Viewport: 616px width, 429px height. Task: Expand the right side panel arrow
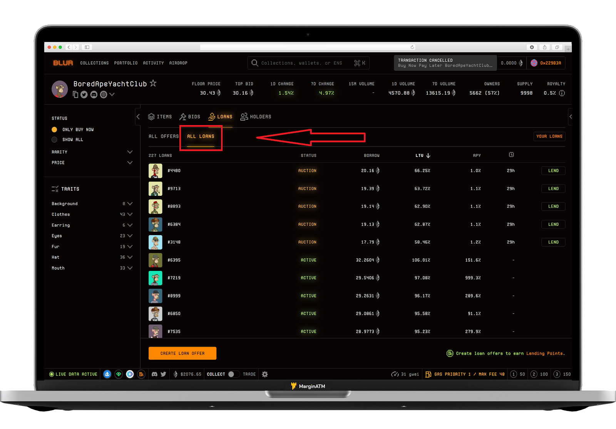pyautogui.click(x=570, y=117)
